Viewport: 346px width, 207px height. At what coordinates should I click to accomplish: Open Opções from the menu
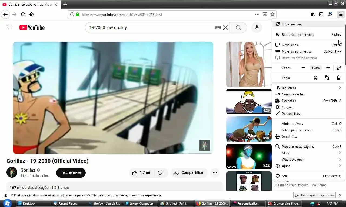pos(308,107)
